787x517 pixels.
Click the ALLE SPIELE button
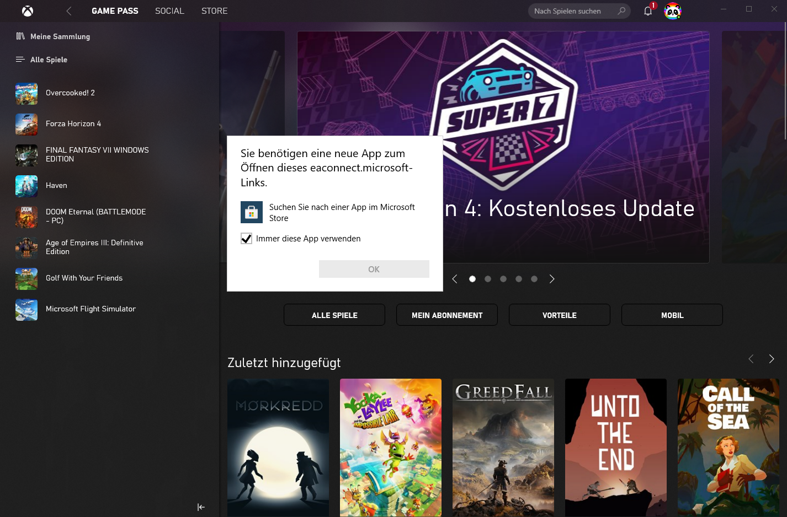tap(334, 315)
